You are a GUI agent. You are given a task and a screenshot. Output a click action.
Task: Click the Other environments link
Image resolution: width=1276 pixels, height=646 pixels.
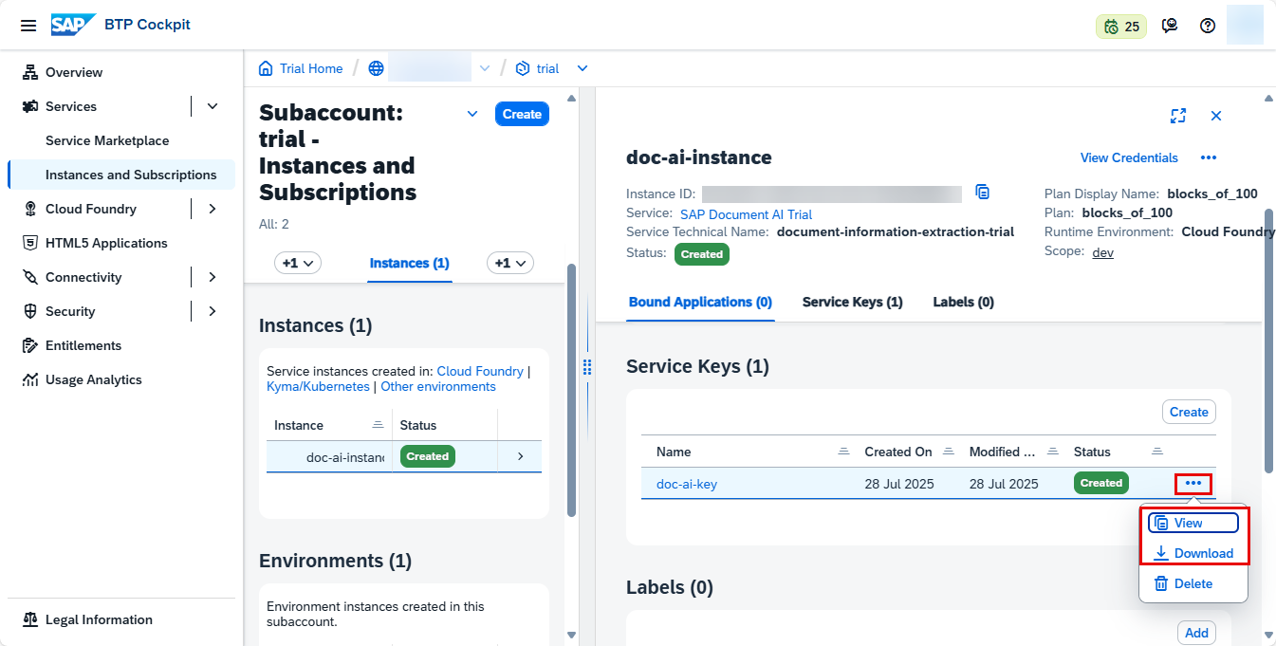(x=438, y=386)
